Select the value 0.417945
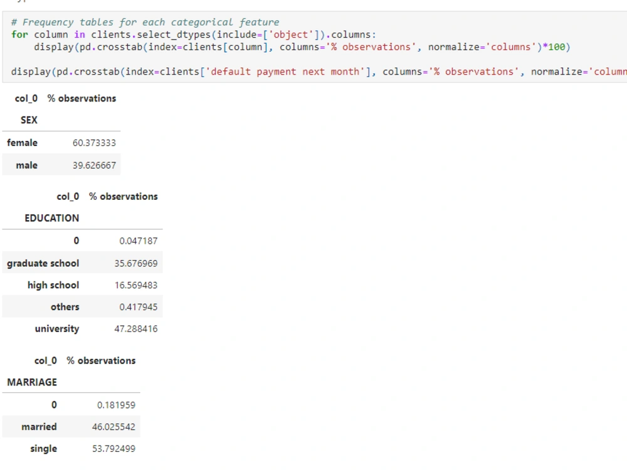Screen dimensions: 627x470 (x=139, y=307)
